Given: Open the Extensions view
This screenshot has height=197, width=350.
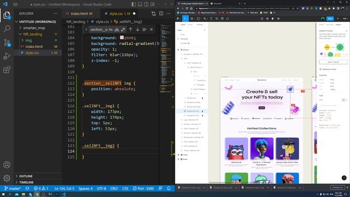Looking at the screenshot, I should pyautogui.click(x=7, y=69).
